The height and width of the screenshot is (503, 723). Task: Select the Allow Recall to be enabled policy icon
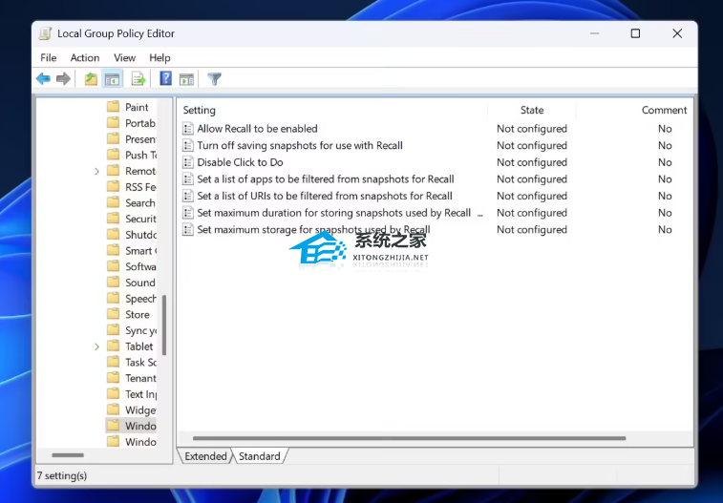(188, 129)
